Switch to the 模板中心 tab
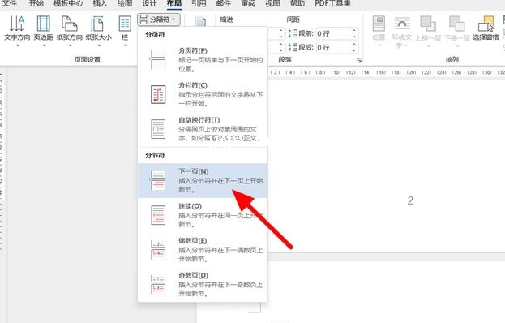This screenshot has width=505, height=323. click(x=68, y=3)
